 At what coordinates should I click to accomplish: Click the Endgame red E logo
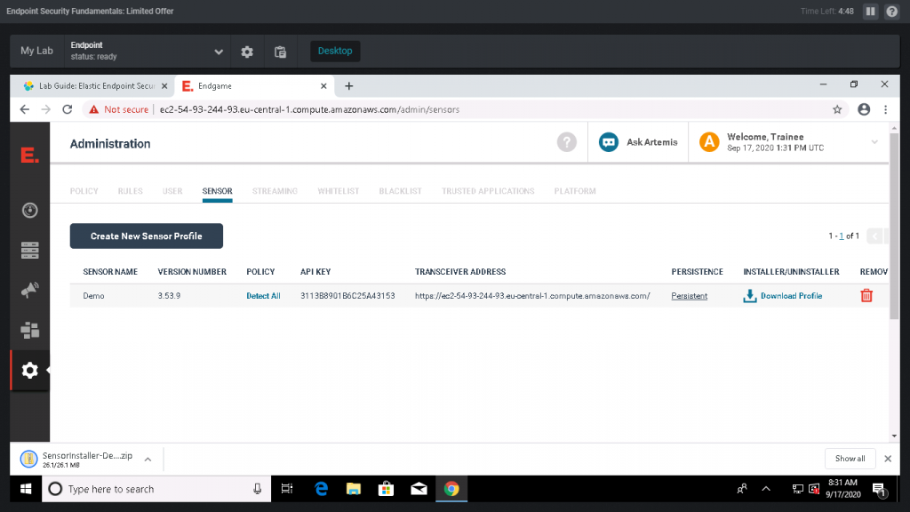[29, 155]
